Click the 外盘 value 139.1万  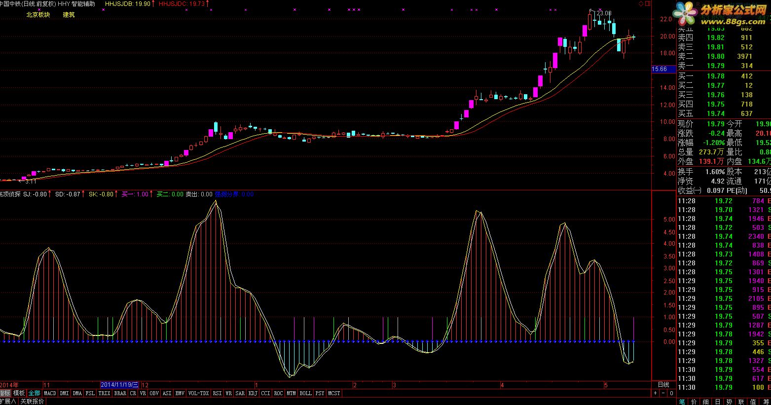pyautogui.click(x=711, y=161)
